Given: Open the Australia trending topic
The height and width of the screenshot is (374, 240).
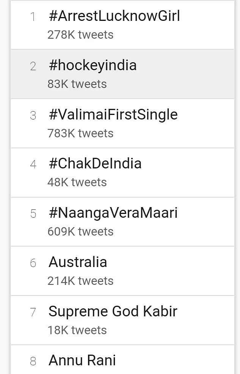Looking at the screenshot, I should click(x=78, y=262).
